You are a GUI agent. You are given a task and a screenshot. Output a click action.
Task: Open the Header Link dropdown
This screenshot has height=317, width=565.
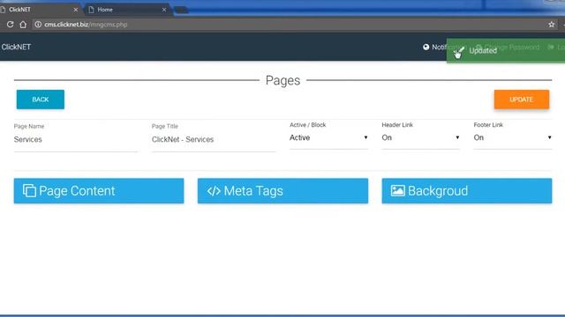(420, 137)
